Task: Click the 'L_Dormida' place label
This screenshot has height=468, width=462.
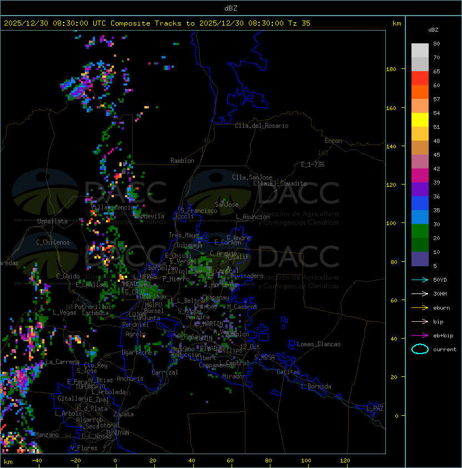Action: click(x=316, y=386)
